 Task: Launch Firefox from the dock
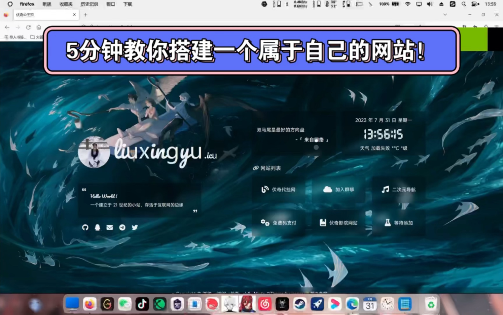(x=90, y=304)
